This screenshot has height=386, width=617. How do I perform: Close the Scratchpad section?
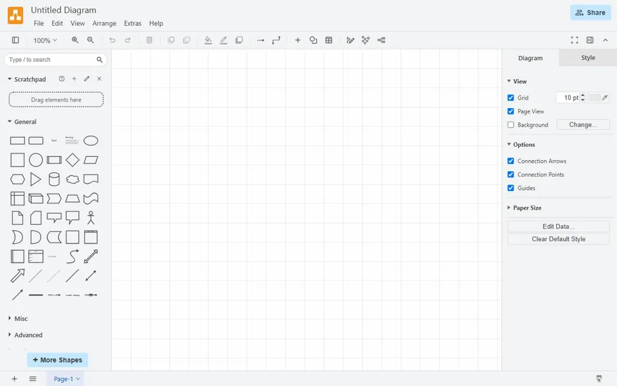click(x=99, y=78)
